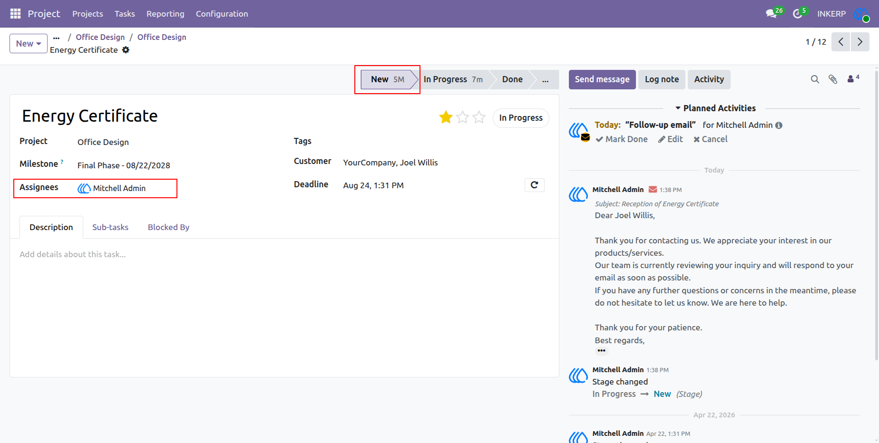Set priority to third star
Screen dimensions: 879x443
point(479,117)
